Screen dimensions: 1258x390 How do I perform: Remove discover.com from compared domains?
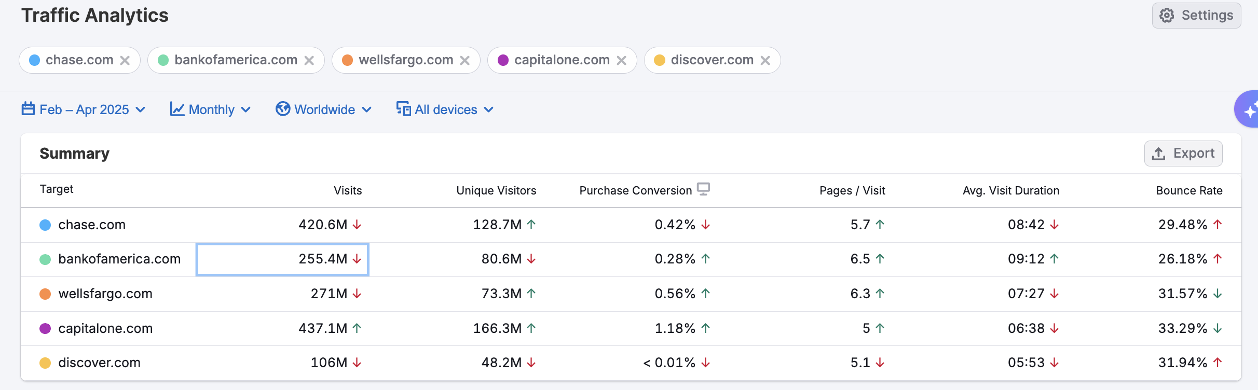pos(765,61)
